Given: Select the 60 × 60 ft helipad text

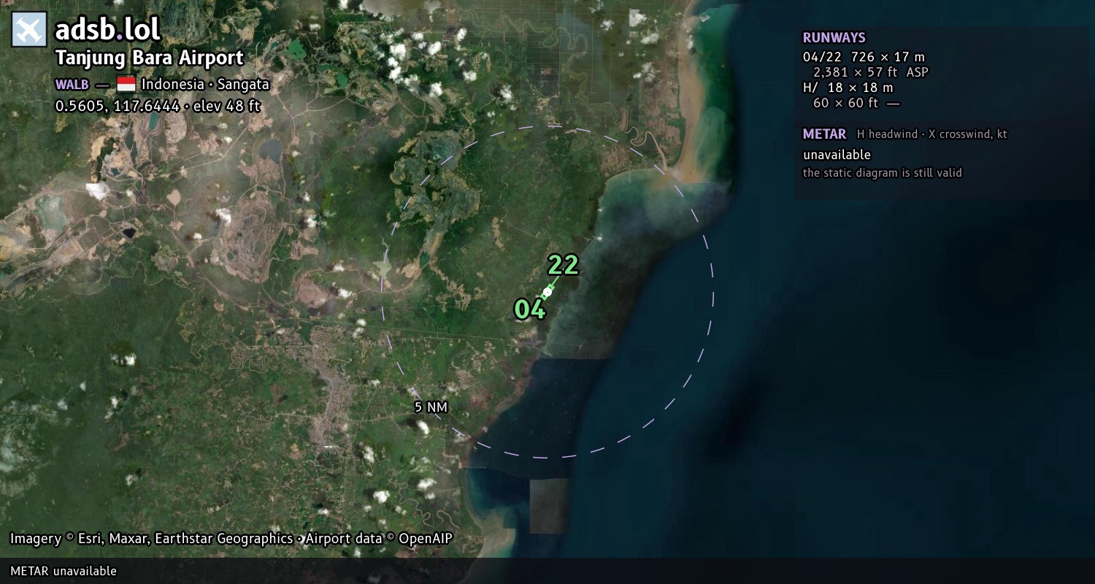Looking at the screenshot, I should click(x=856, y=103).
